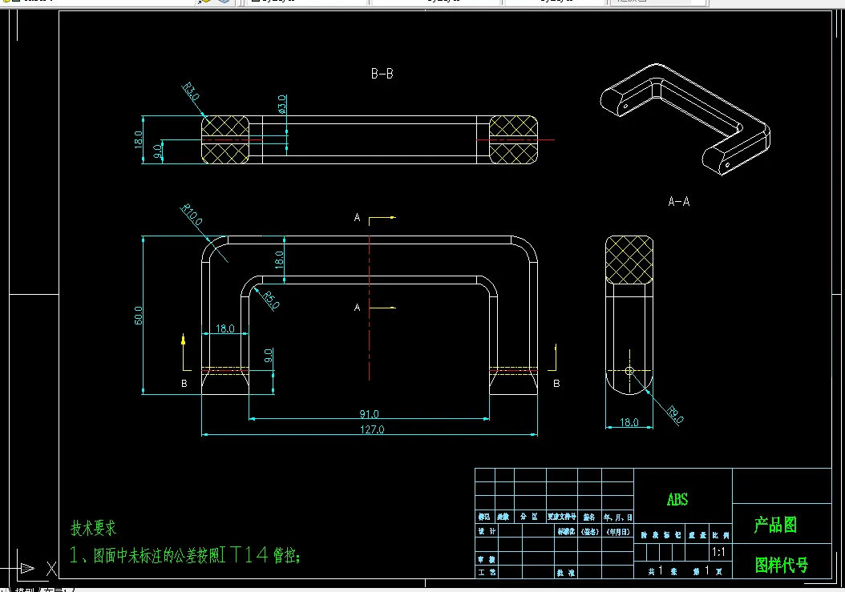Click the 阶段标记 cell
Image resolution: width=845 pixels, height=592 pixels.
click(659, 535)
